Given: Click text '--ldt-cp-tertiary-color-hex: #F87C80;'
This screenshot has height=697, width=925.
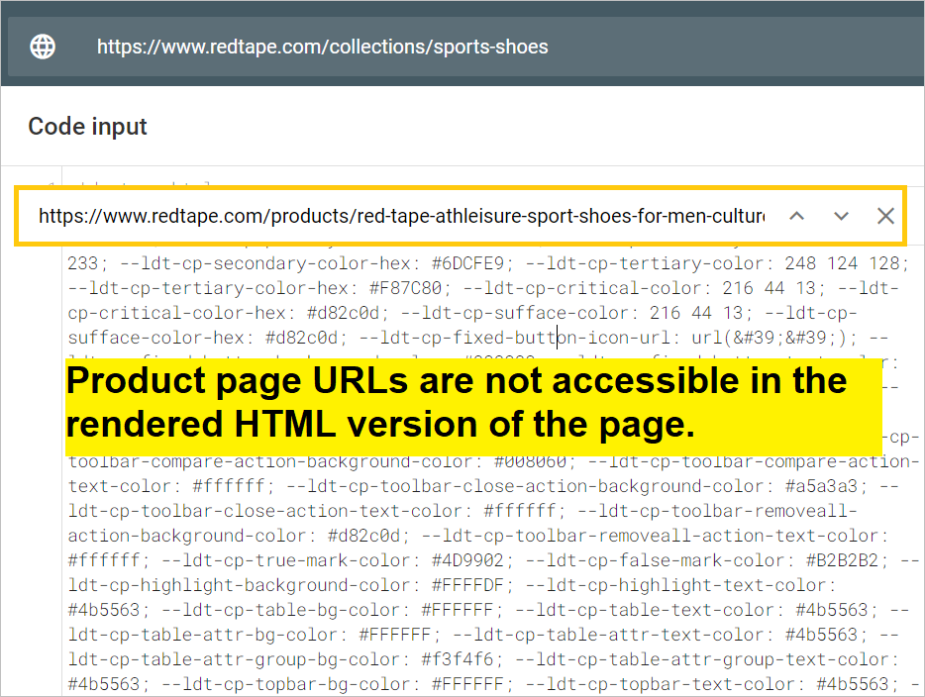Looking at the screenshot, I should (259, 288).
